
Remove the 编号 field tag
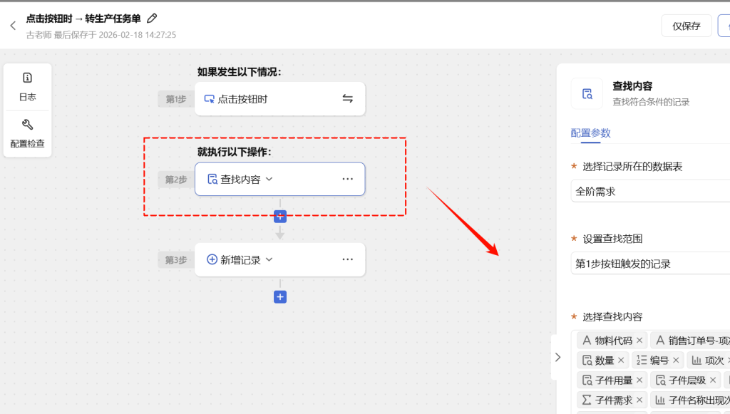click(x=676, y=360)
